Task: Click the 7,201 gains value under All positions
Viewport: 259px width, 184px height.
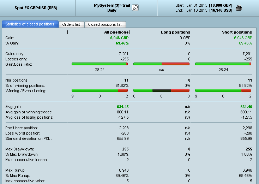Action: point(124,54)
